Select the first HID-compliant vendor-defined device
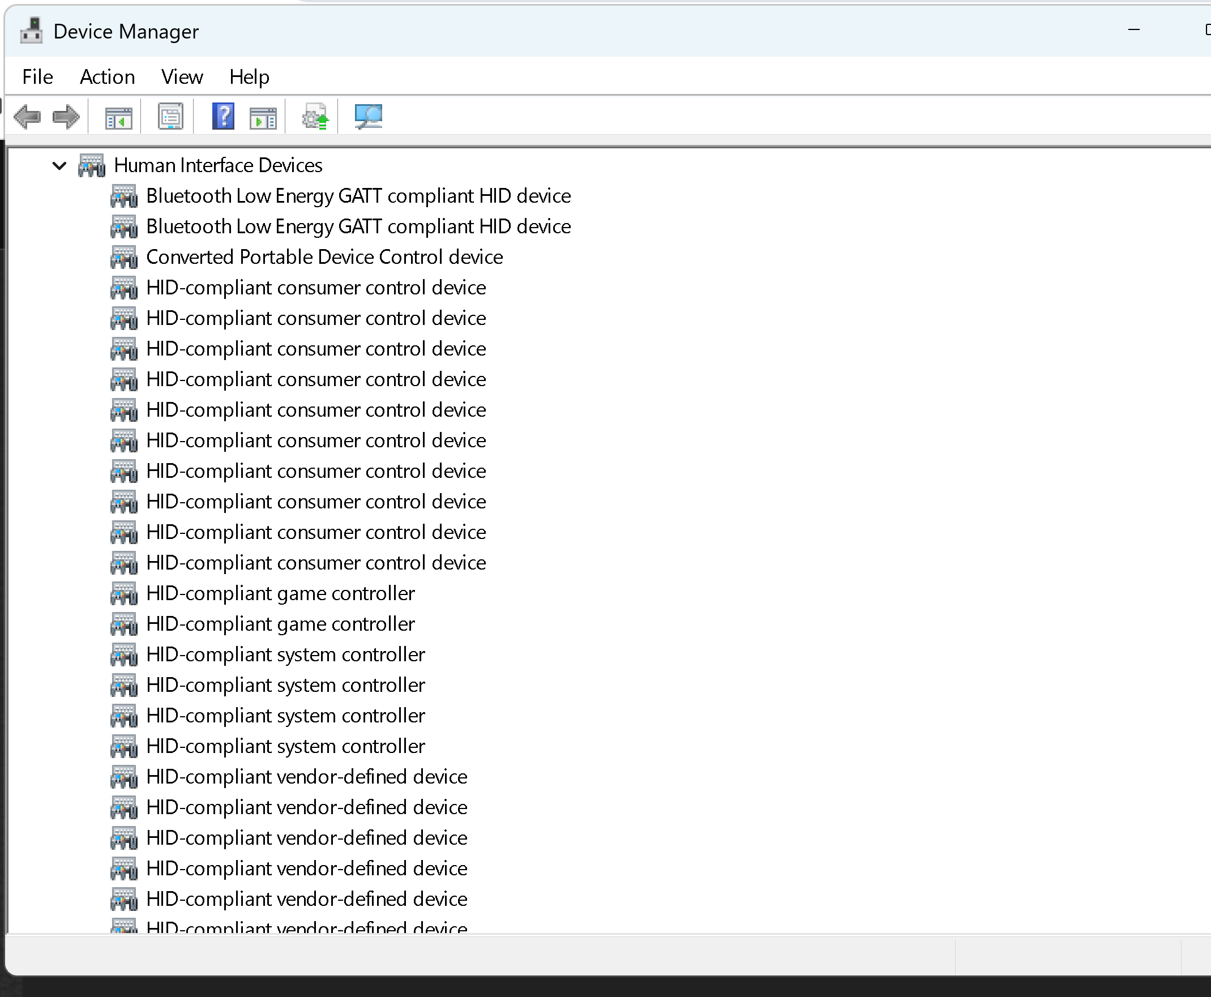Viewport: 1211px width, 997px height. click(x=307, y=776)
